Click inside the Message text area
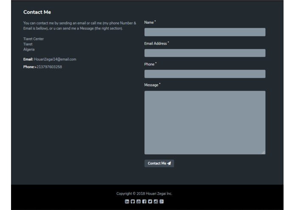Screen dimensions: 295x210 click(205, 122)
